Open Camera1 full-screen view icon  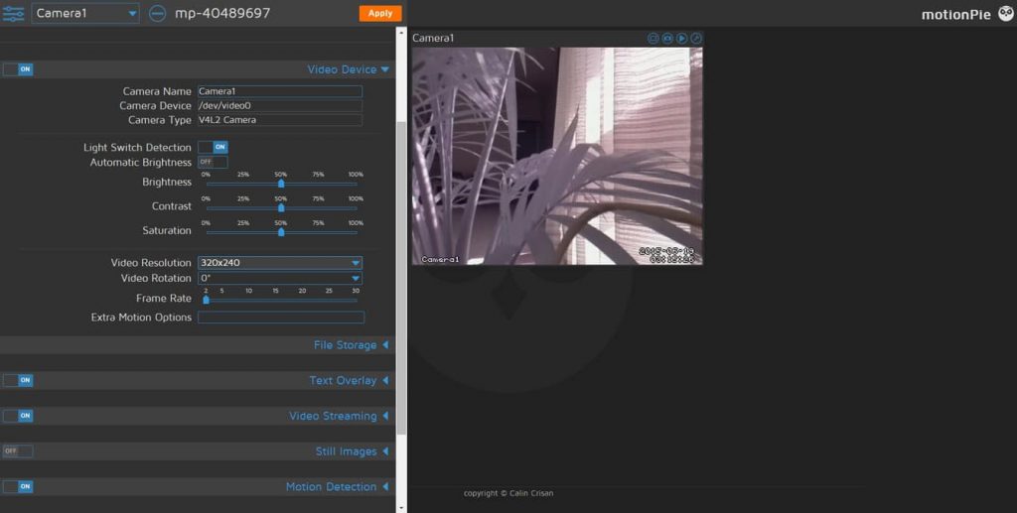coord(654,39)
